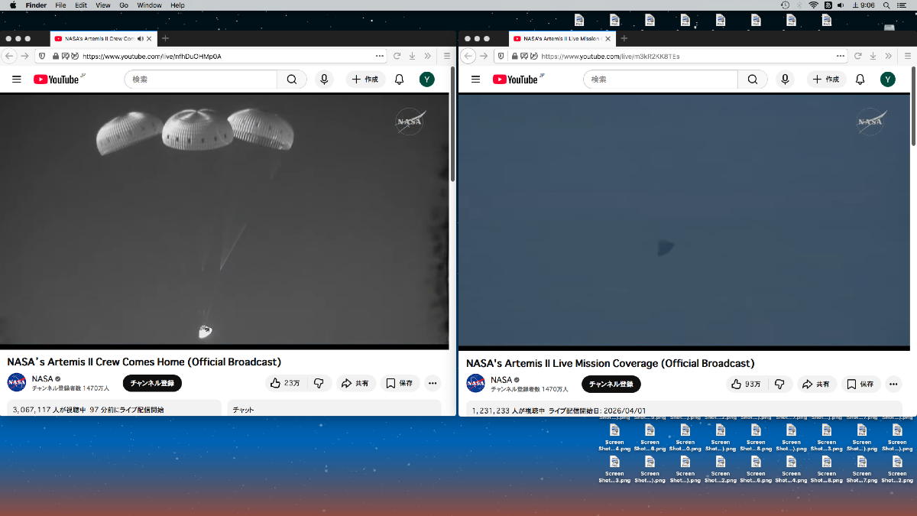
Task: Save Crew Comes Home video to playlist
Action: point(400,383)
